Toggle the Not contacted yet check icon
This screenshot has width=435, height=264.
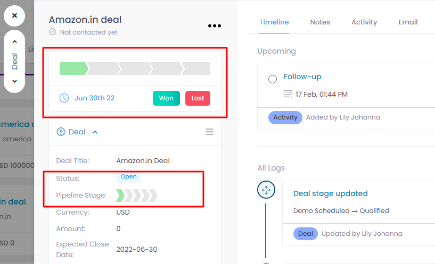[52, 32]
